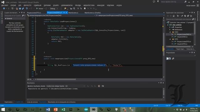The image size is (200, 112).
Task: Pin the Cuadro de herramientas panel
Action: [22, 13]
